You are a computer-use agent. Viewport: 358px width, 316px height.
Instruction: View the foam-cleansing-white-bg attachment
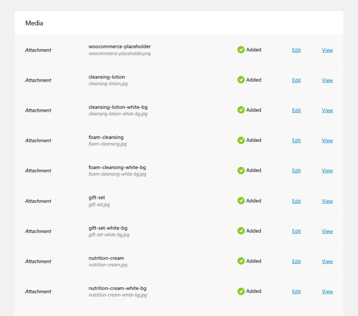click(x=327, y=171)
